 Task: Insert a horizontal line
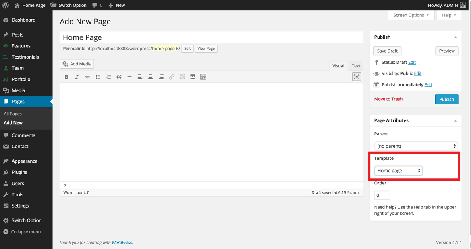[129, 77]
